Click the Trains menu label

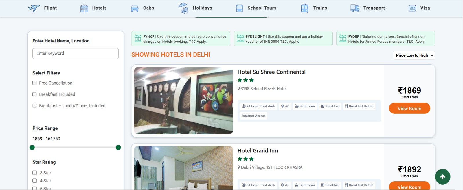tap(320, 8)
